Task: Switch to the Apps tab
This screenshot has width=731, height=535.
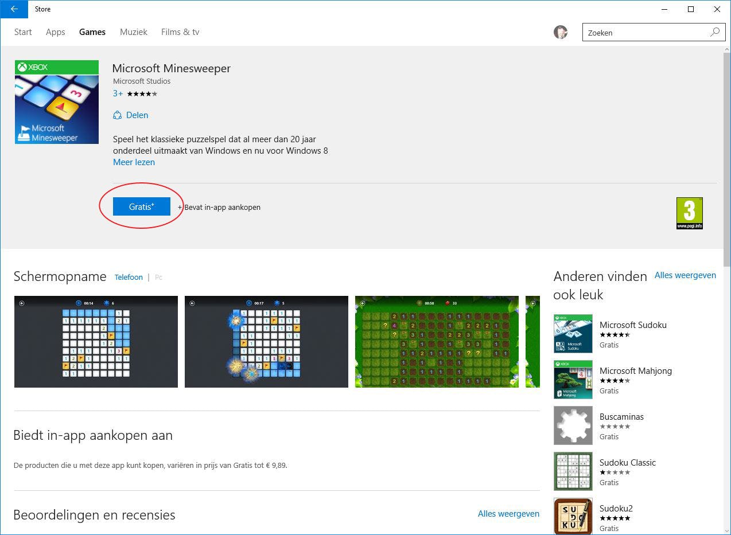Action: tap(56, 32)
